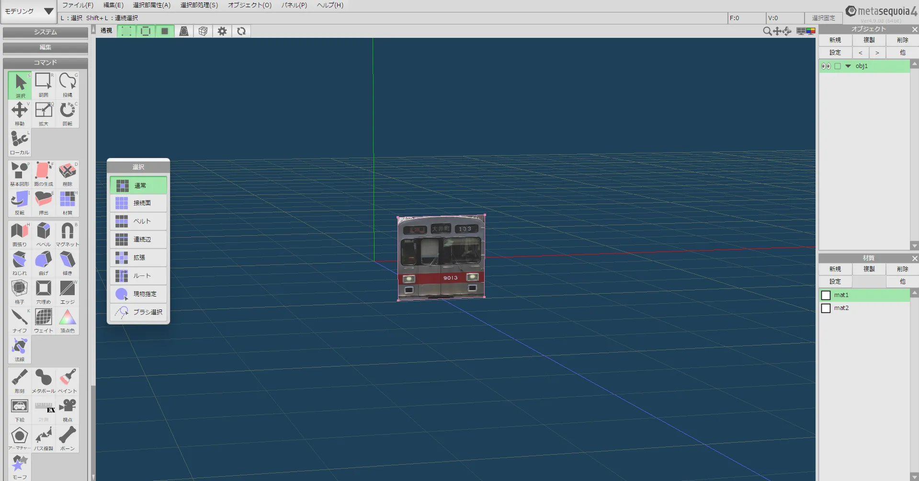Toggle the face display mode button

click(165, 31)
